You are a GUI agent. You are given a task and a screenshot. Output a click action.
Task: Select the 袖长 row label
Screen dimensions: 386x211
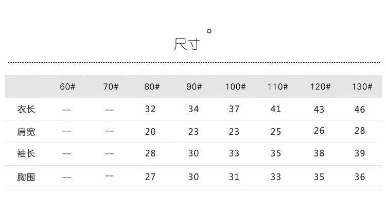26,154
